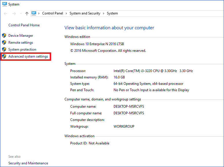224x167 pixels.
Task: Click the 'Windows activation' section heading
Action: click(79, 136)
